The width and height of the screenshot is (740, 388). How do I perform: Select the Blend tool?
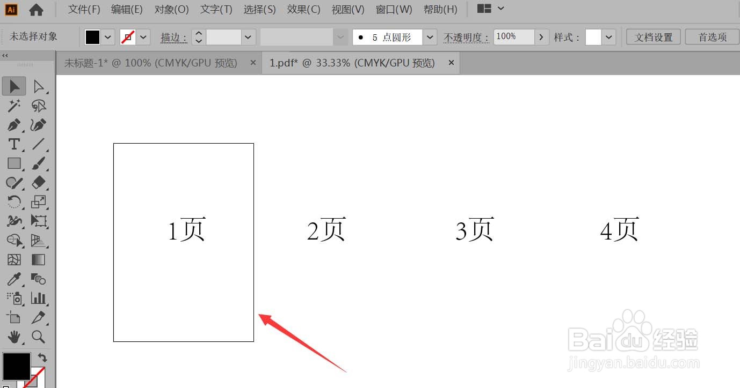coord(39,279)
